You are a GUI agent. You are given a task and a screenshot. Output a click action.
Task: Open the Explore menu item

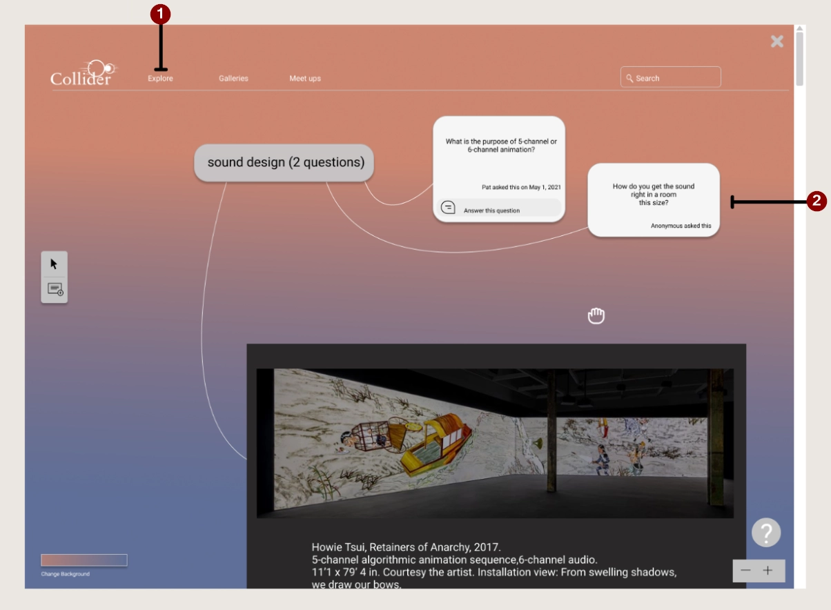[160, 79]
